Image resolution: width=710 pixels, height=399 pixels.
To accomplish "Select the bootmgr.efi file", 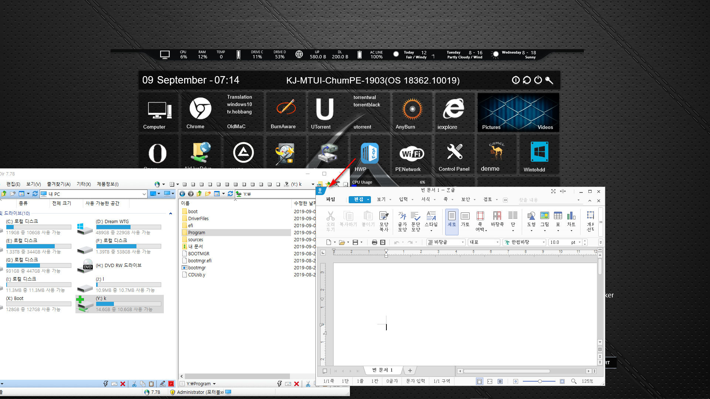I will (197, 261).
